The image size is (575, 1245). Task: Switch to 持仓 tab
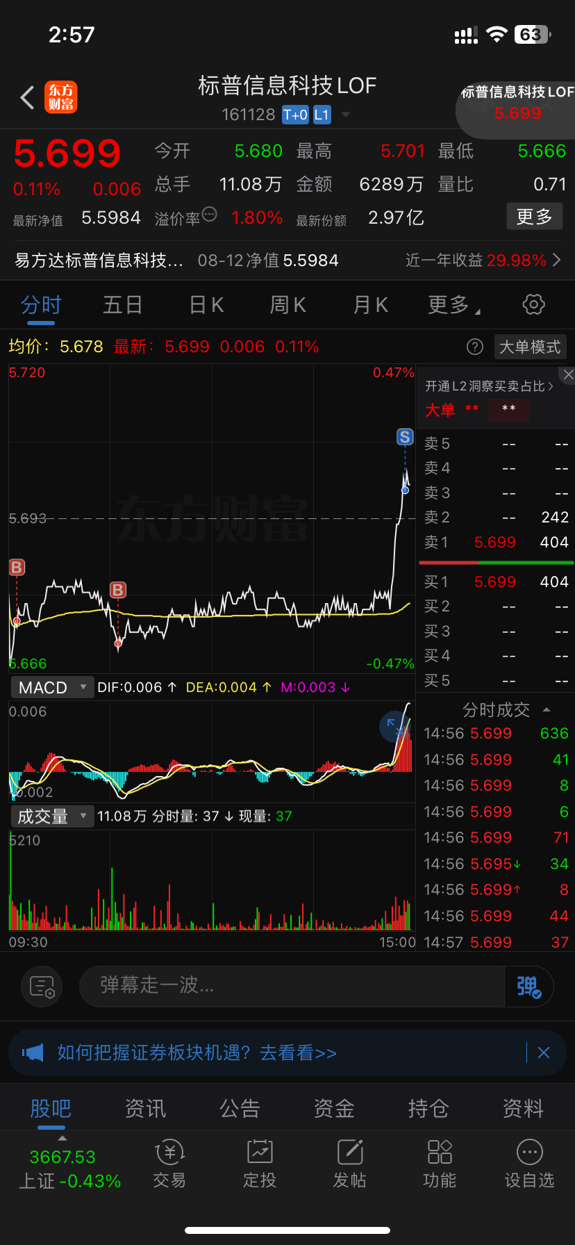tap(428, 1108)
